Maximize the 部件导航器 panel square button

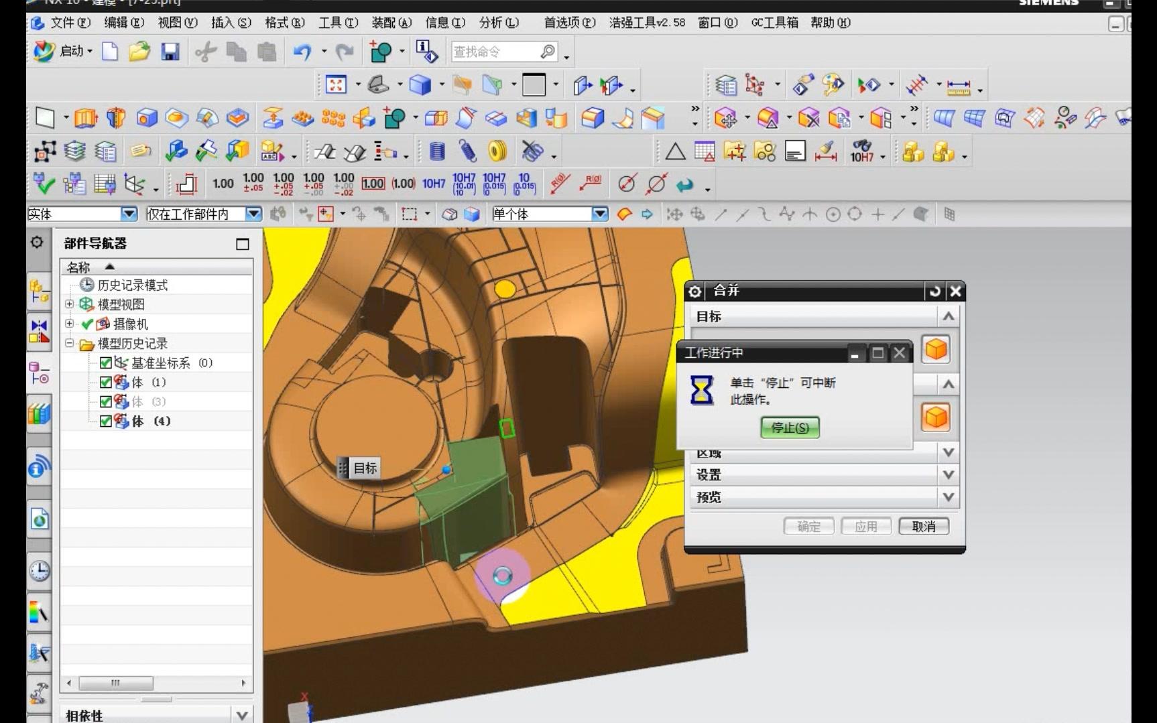tap(243, 244)
